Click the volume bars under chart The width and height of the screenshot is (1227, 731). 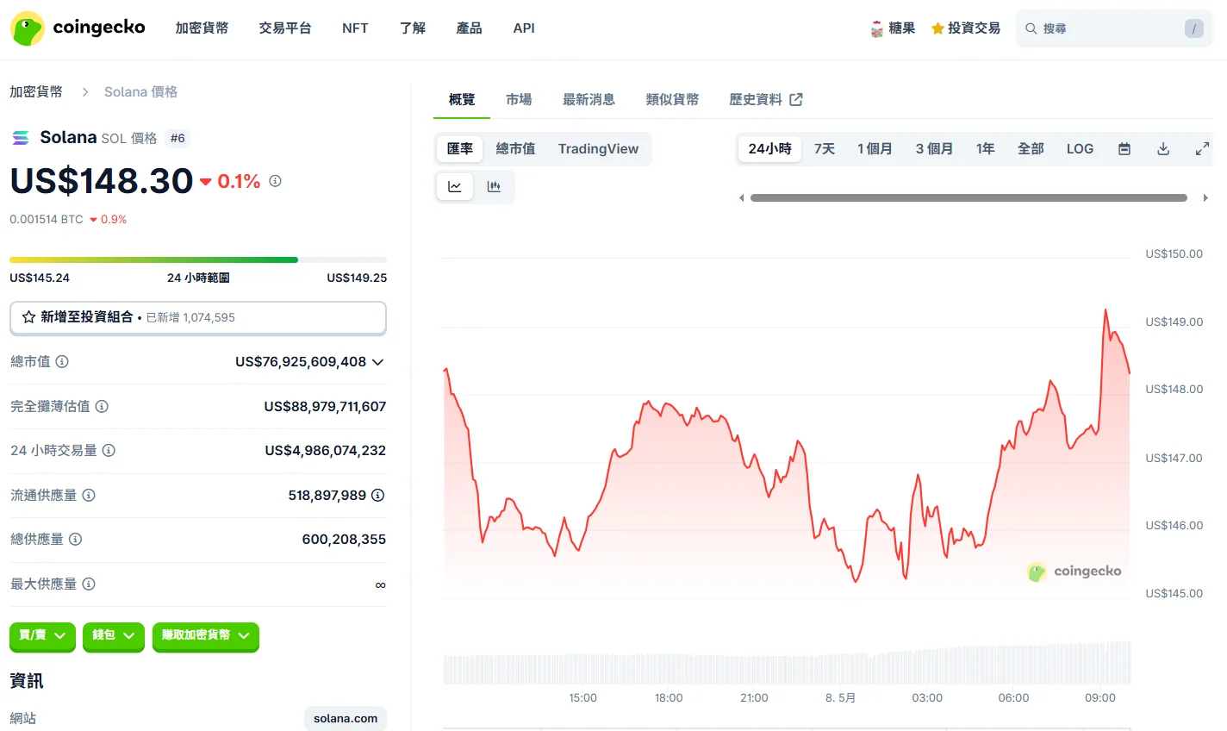tap(787, 665)
